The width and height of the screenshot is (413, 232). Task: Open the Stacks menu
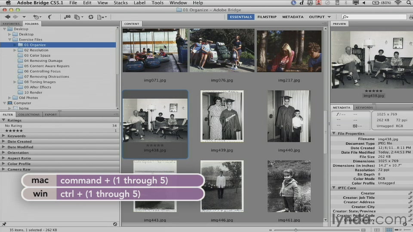pyautogui.click(x=120, y=3)
